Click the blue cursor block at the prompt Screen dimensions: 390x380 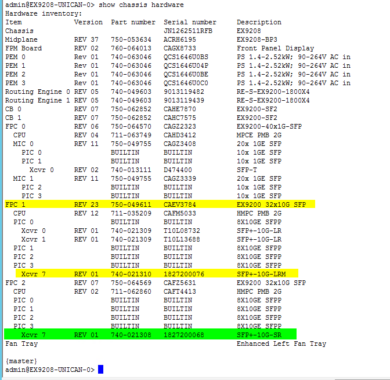coord(100,370)
